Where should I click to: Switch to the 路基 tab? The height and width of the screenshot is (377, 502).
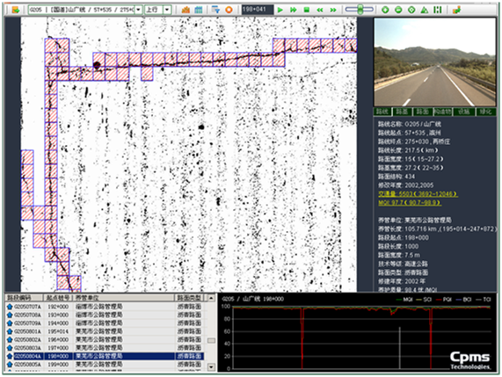pos(403,112)
